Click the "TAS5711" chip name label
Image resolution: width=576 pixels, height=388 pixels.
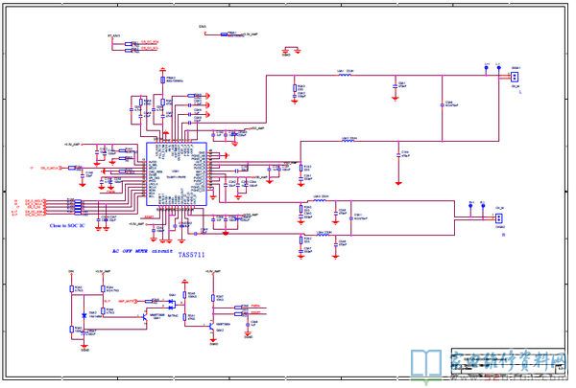click(x=191, y=255)
